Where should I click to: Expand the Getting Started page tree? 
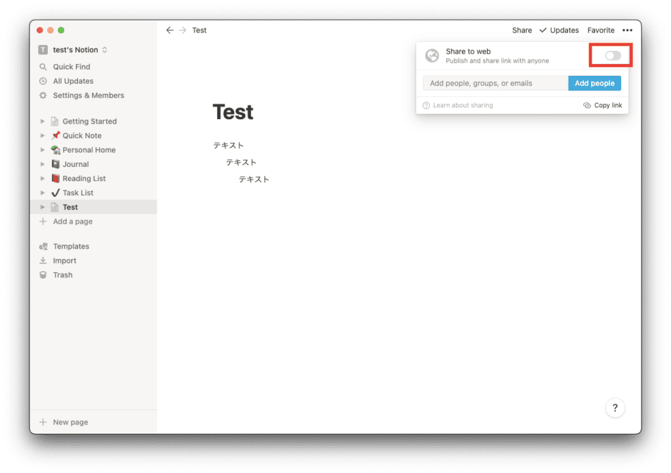(x=43, y=121)
